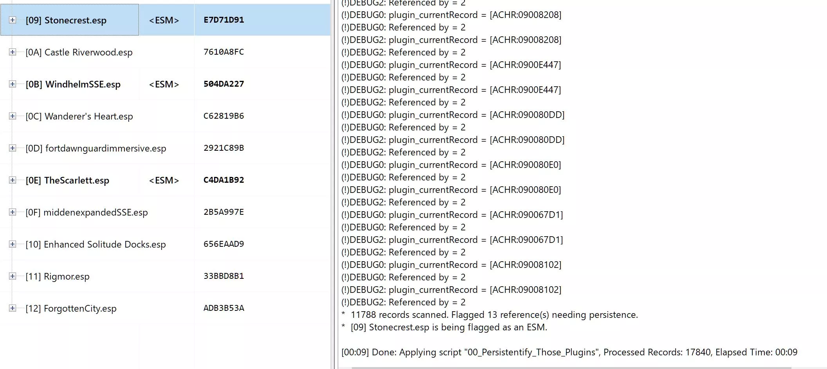Select the [0C] Wanderer's Heart.esp plugin

tap(79, 116)
